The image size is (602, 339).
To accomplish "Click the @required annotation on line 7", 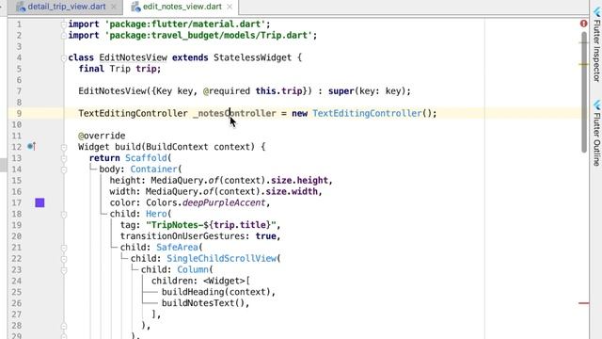I will coord(227,91).
